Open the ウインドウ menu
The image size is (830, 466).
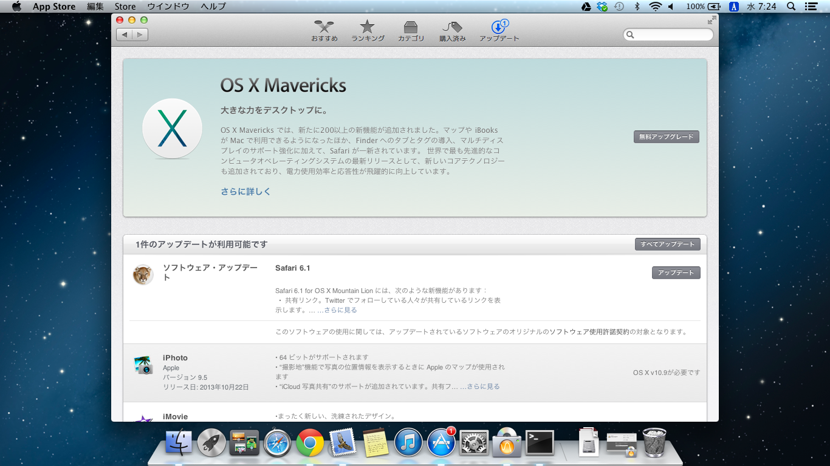(x=168, y=7)
